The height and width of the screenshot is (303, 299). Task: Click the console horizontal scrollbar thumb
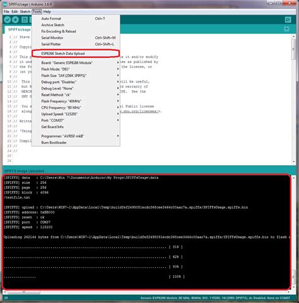click(24, 292)
